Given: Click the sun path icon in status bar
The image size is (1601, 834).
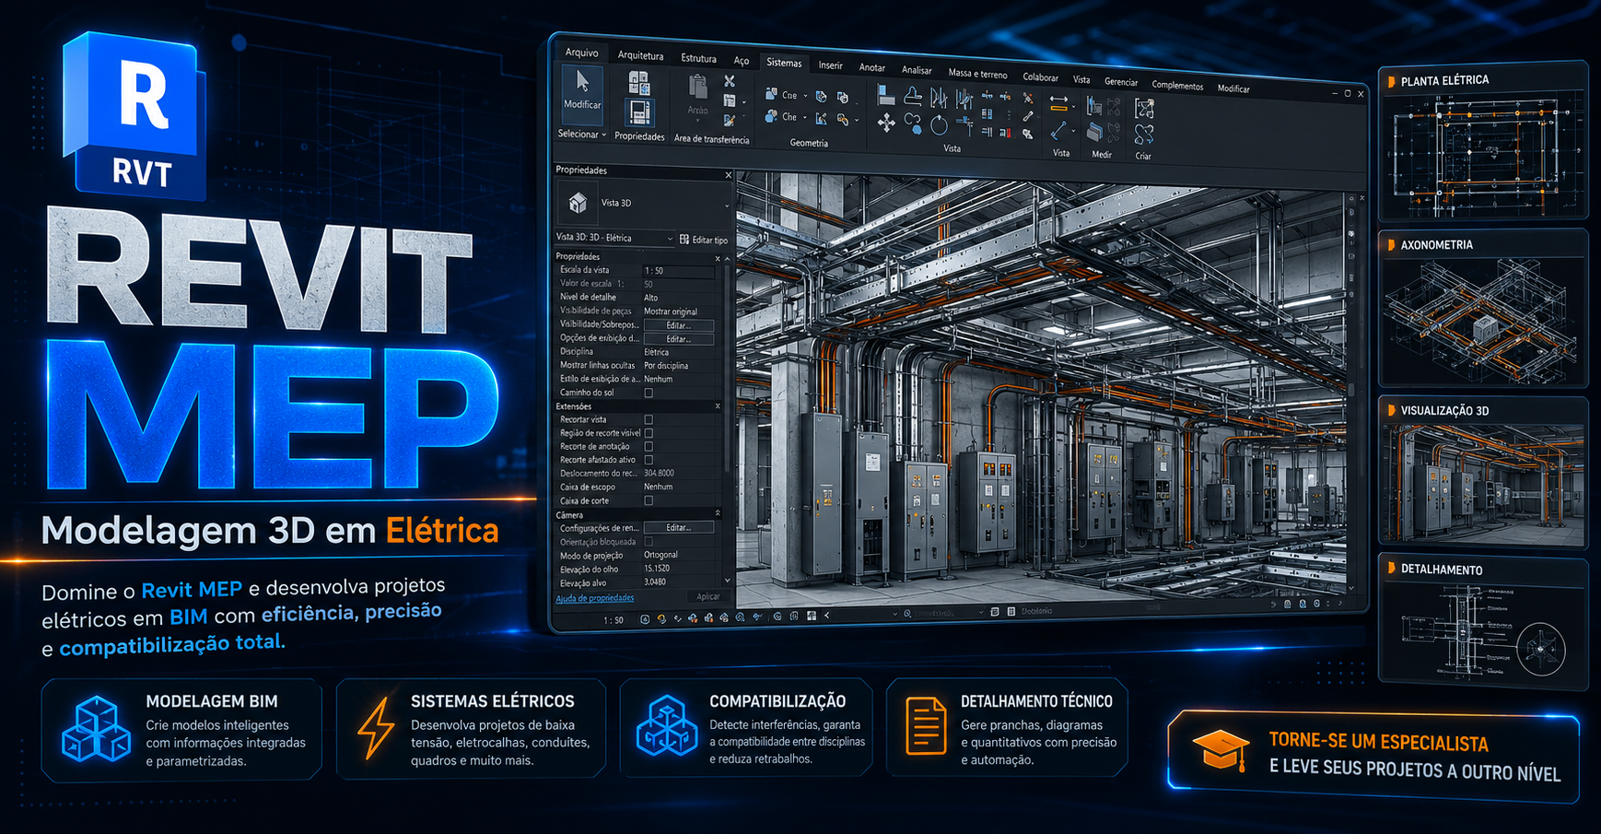Looking at the screenshot, I should pos(661,618).
